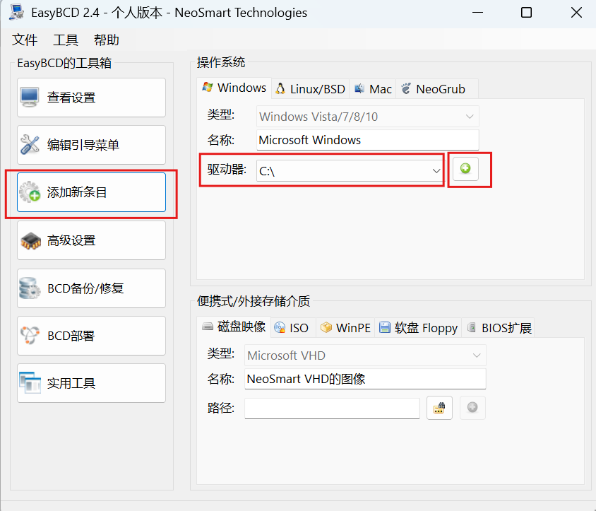Viewport: 596px width, 511px height.
Task: Switch to the WinPE tab
Action: pyautogui.click(x=345, y=328)
